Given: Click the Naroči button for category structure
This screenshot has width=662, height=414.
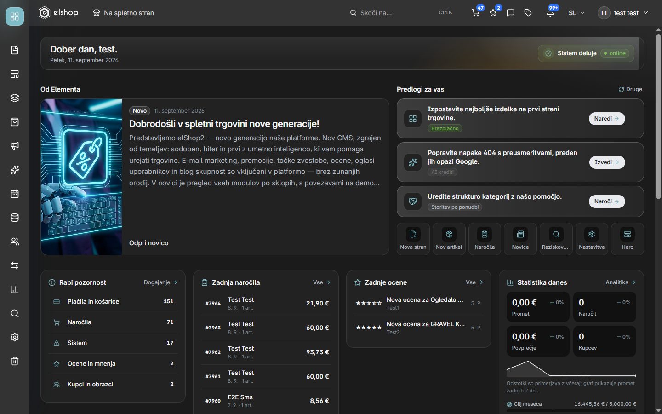Looking at the screenshot, I should click(607, 201).
